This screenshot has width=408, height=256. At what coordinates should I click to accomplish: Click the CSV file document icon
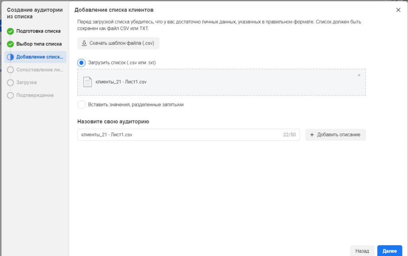click(x=87, y=82)
